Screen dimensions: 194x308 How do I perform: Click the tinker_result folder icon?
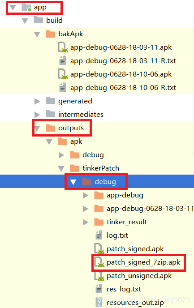point(99,222)
